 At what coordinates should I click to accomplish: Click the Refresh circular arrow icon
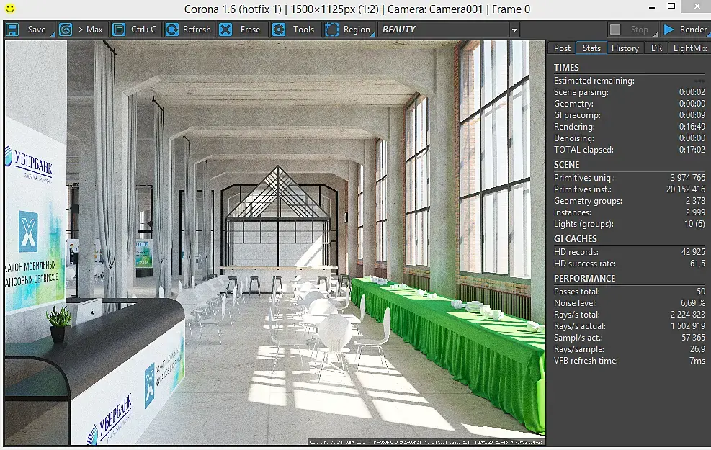pyautogui.click(x=172, y=30)
